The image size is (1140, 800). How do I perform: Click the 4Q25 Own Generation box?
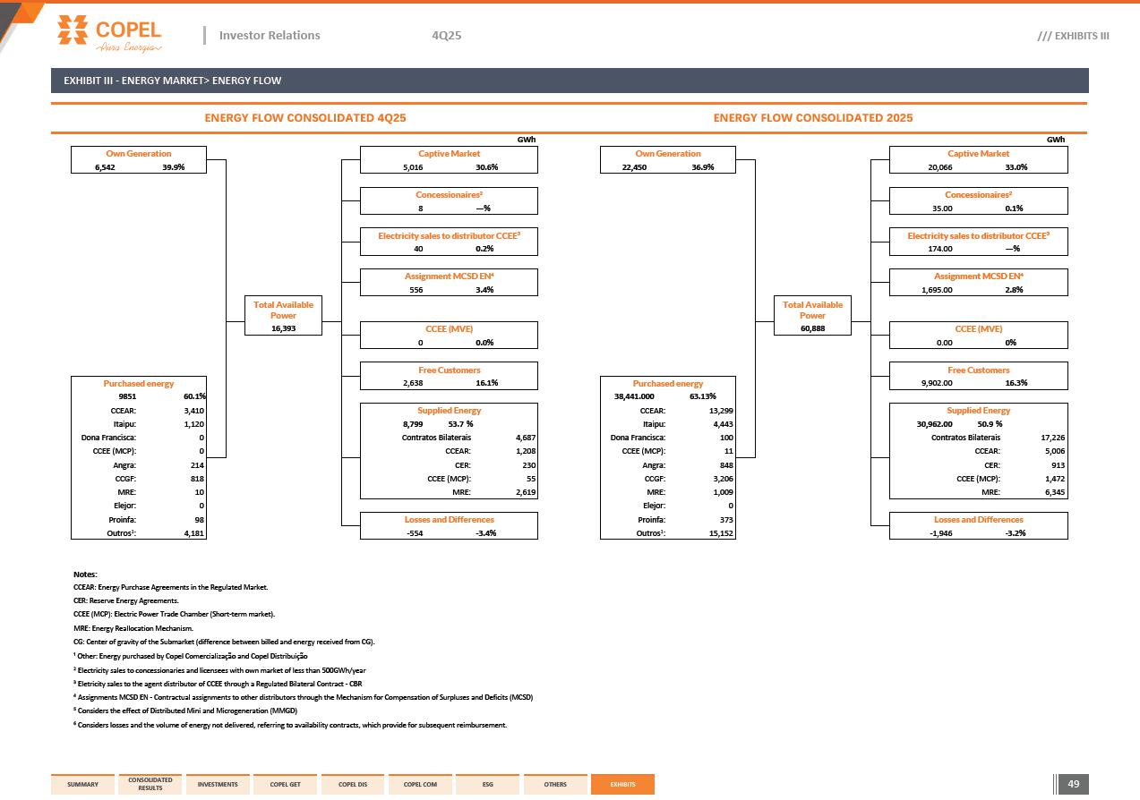(139, 160)
